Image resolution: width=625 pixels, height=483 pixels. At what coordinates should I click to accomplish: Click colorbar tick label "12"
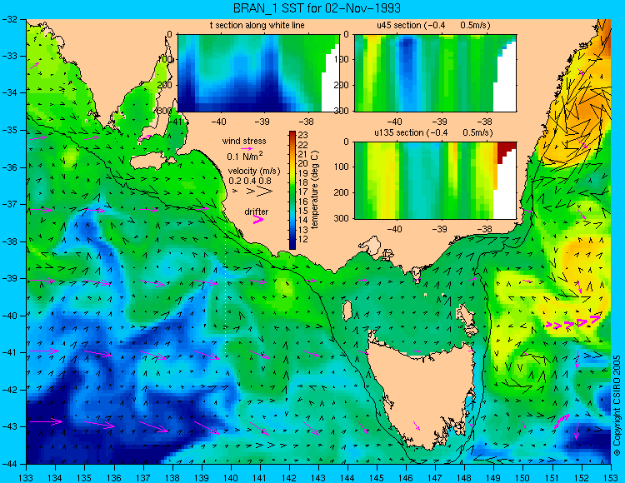[303, 239]
